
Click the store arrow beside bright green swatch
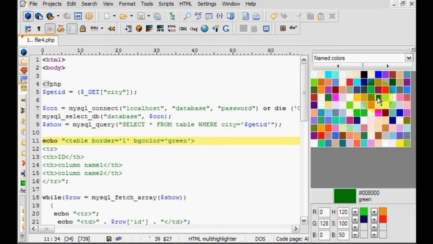click(355, 212)
